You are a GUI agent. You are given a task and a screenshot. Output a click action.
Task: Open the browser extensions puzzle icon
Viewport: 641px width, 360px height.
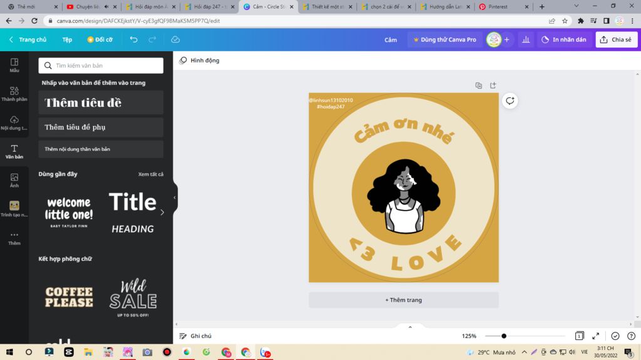(580, 21)
